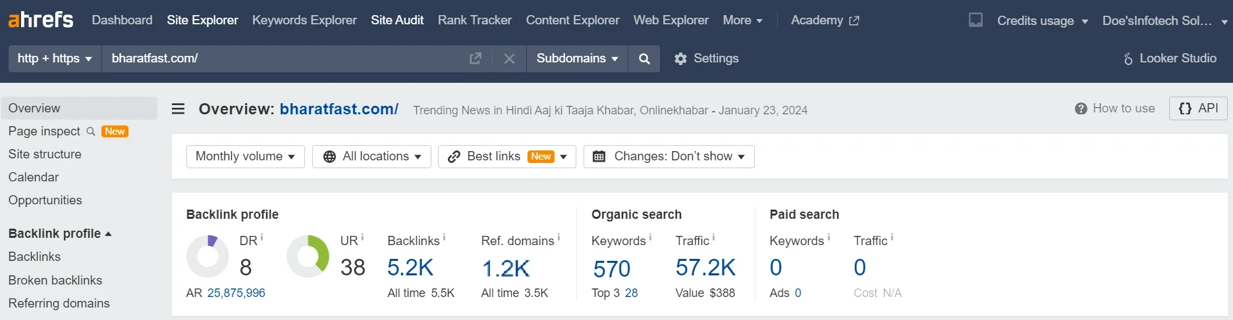Open the URL in new tab icon
1233x320 pixels.
click(x=475, y=58)
